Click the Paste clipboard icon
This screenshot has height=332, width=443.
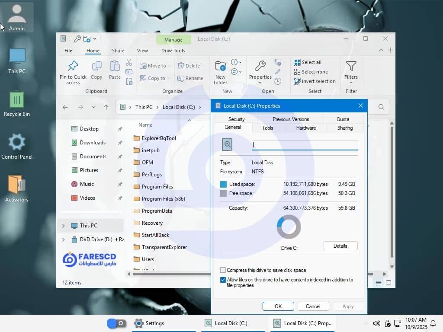click(115, 66)
